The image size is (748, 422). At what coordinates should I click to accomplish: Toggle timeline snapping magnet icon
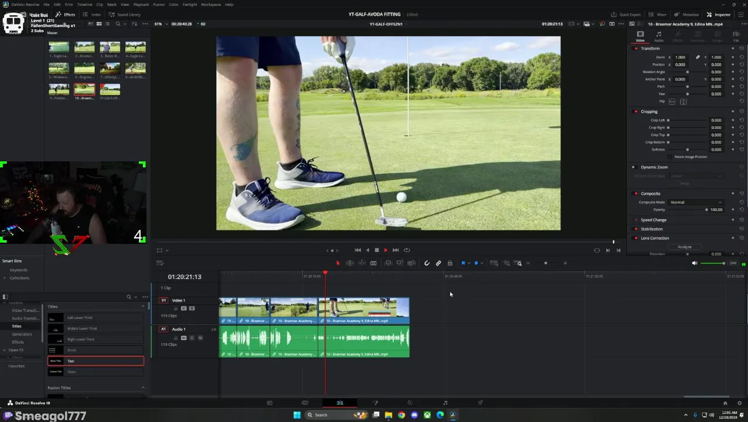tap(427, 263)
